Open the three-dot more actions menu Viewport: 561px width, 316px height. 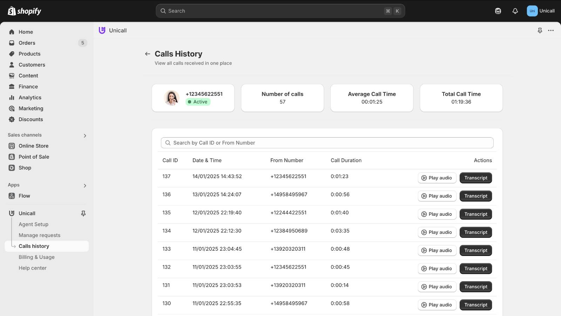(x=551, y=31)
